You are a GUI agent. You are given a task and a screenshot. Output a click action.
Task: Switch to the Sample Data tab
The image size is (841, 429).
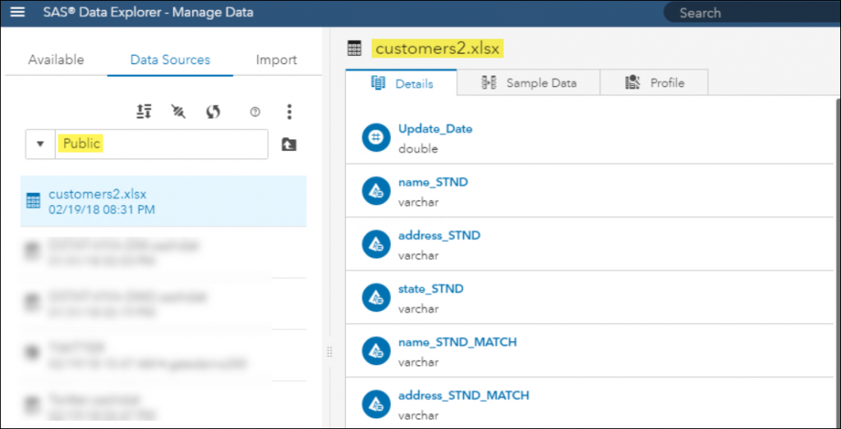click(x=528, y=83)
